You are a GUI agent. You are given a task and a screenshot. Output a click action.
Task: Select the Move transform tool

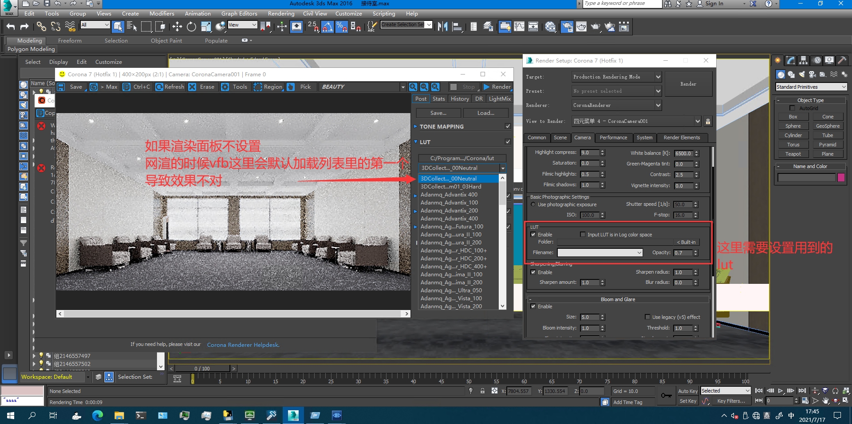(177, 27)
